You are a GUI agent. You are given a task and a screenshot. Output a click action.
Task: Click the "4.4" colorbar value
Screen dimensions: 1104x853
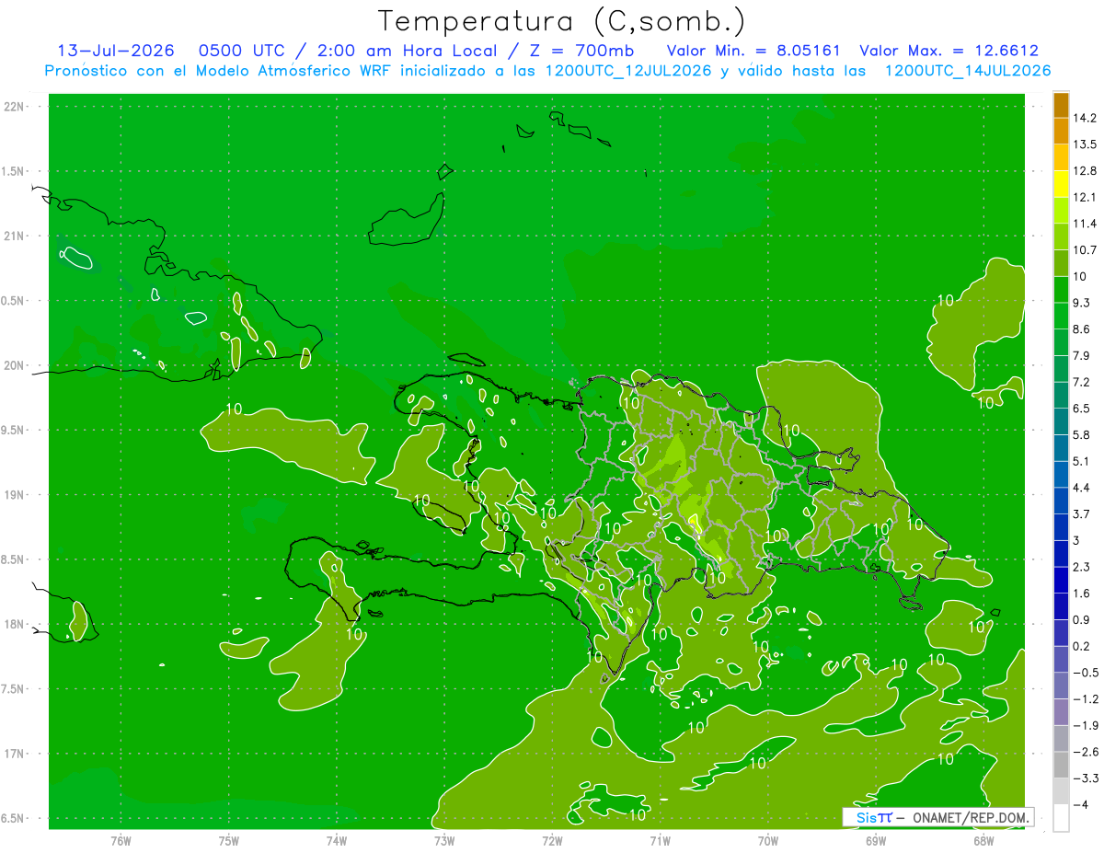(x=1081, y=487)
